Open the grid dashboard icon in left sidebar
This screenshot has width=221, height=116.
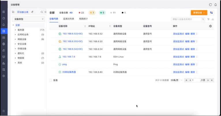click(4, 12)
